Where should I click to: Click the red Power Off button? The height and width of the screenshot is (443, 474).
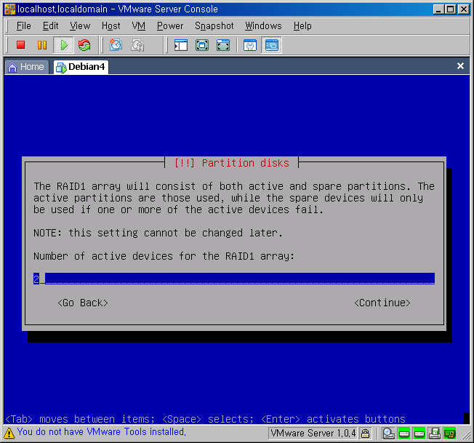point(21,45)
